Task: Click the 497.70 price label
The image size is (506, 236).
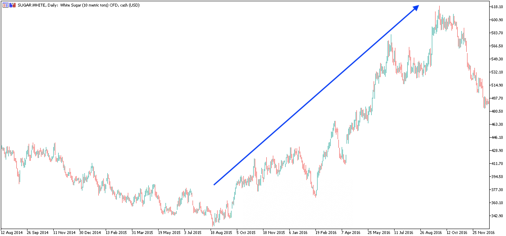Action: (x=497, y=98)
